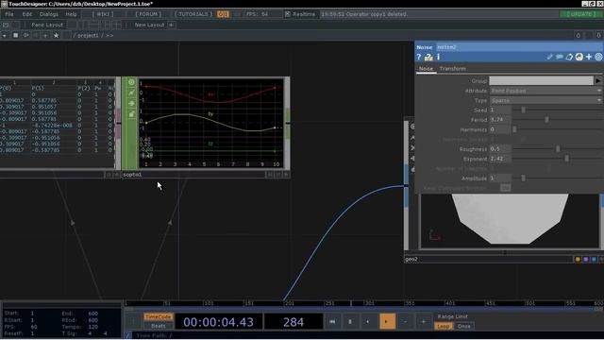Click the operator name field in Noise header
This screenshot has width=604, height=340.
pos(519,47)
